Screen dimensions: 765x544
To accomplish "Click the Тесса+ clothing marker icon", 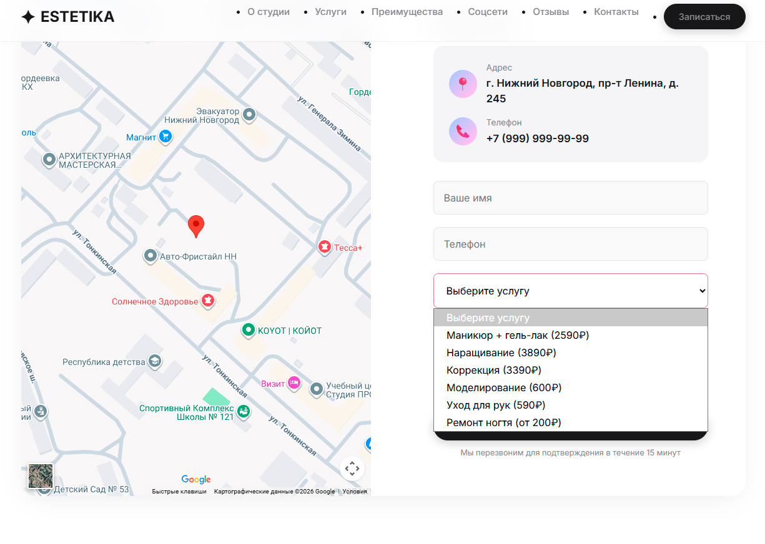I will click(325, 247).
